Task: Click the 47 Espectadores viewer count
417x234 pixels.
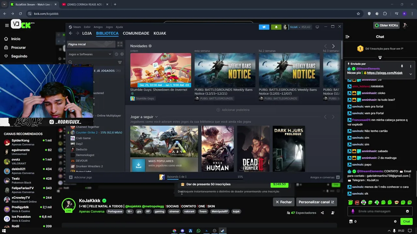Action: click(302, 213)
